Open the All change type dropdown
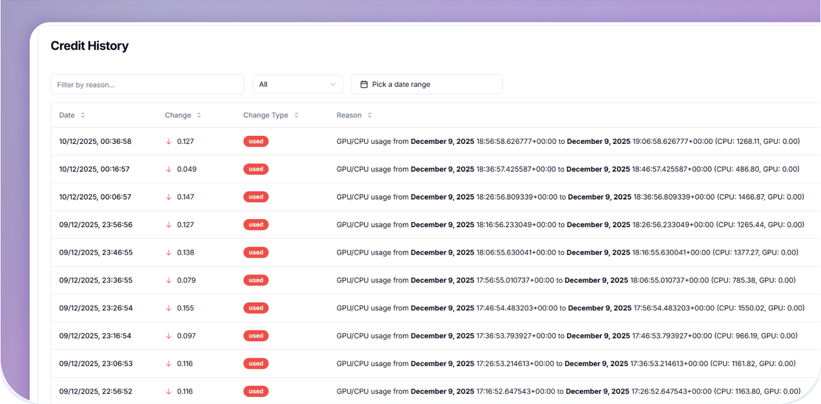This screenshot has height=404, width=821. (x=297, y=84)
